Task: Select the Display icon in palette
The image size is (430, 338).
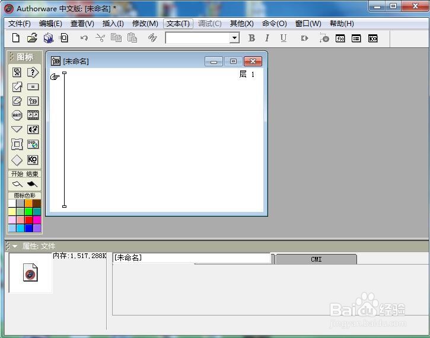Action: [x=17, y=72]
